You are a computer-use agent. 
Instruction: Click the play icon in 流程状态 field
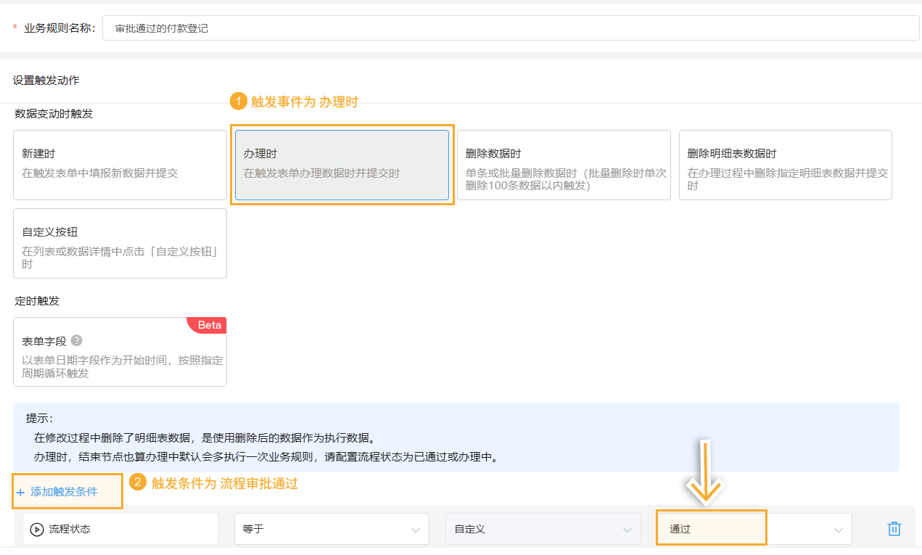coord(37,530)
